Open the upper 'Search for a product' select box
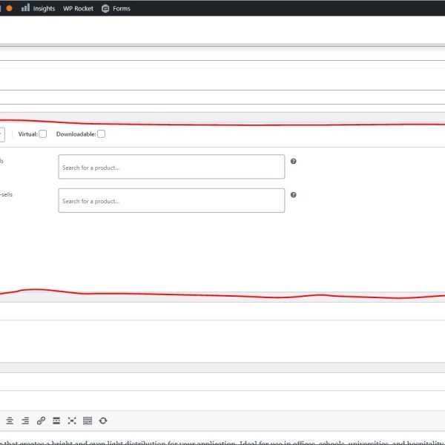The height and width of the screenshot is (445, 445). click(x=171, y=167)
